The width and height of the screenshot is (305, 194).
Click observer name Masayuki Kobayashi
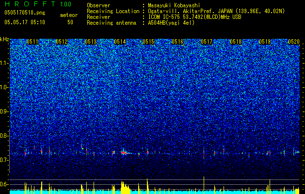(174, 5)
